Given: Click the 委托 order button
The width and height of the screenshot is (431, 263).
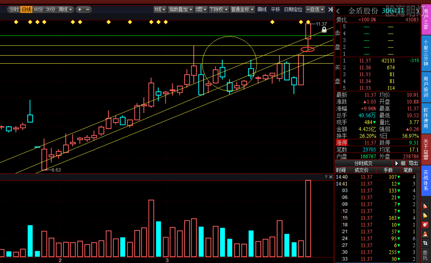Looking at the screenshot, I should coord(426,256).
